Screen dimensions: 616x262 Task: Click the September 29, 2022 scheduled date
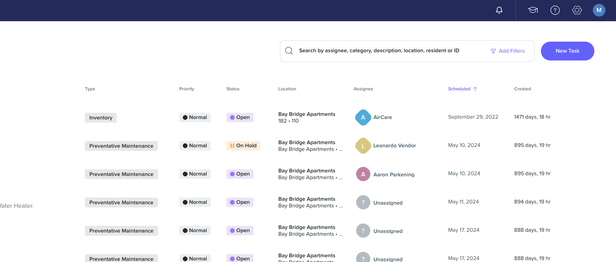pos(473,117)
